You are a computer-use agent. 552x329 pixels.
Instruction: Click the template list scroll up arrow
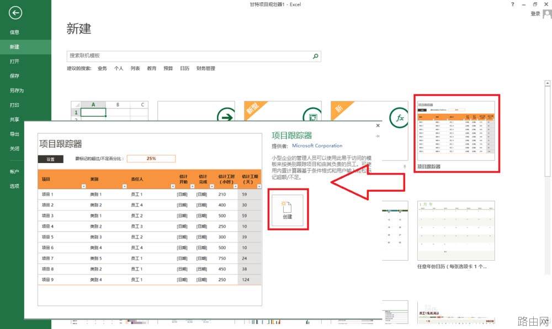tap(547, 83)
